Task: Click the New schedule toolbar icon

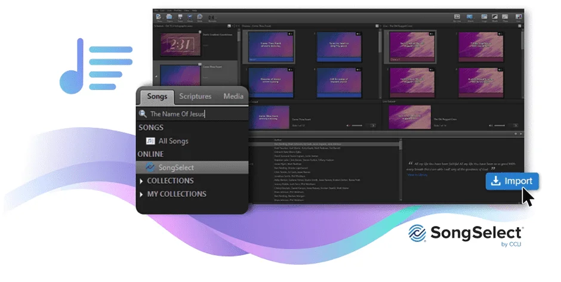Action: (x=159, y=17)
